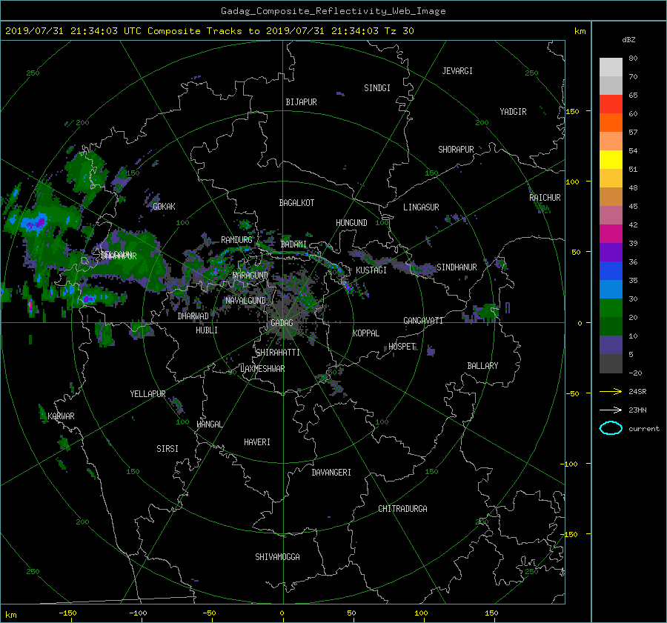Click the SINDHANUR city label
This screenshot has width=667, height=623.
[457, 267]
